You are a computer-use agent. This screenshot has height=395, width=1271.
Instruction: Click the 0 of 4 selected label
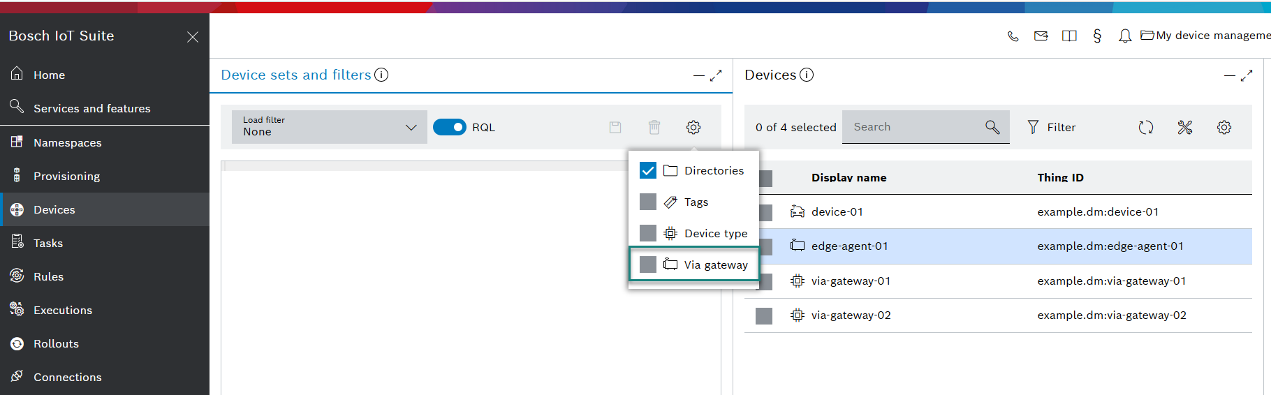[796, 127]
